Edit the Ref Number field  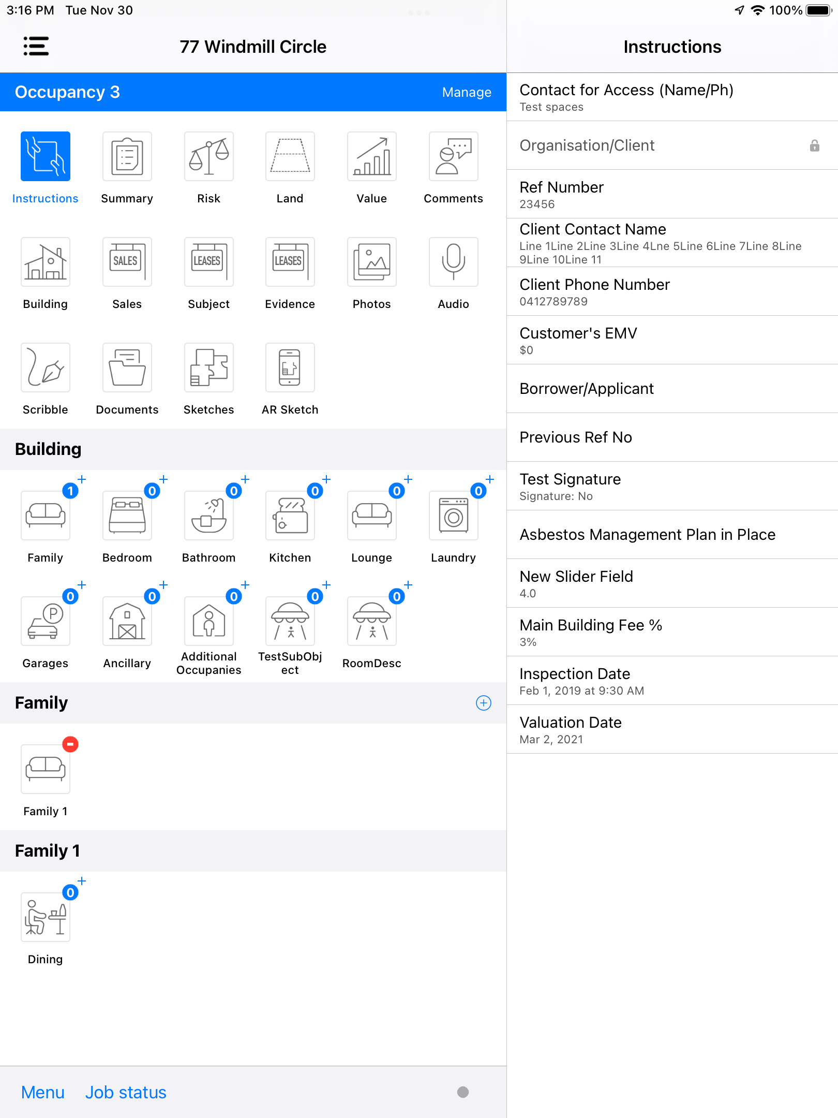pos(672,194)
